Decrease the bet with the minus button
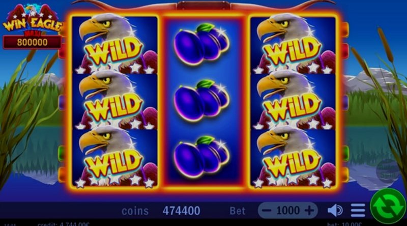This screenshot has height=226, width=407. [267, 210]
